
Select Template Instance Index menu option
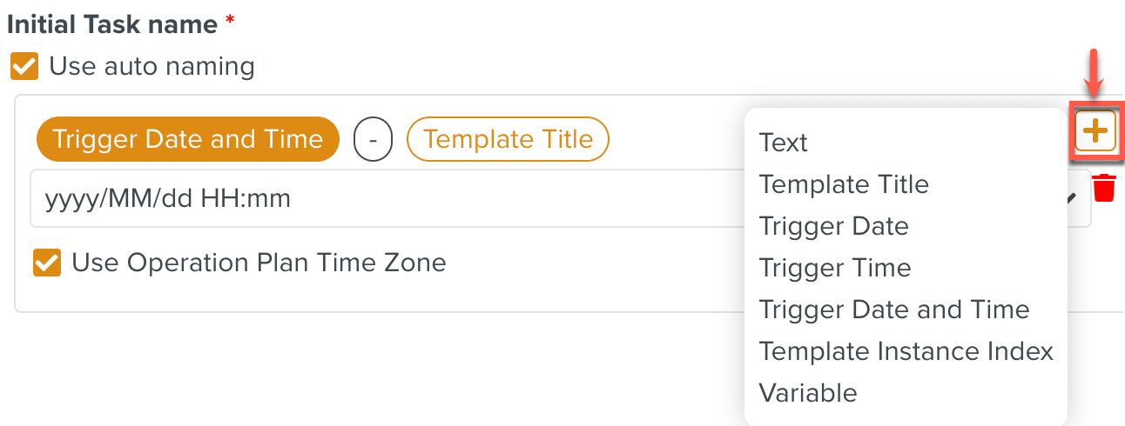[x=906, y=351]
